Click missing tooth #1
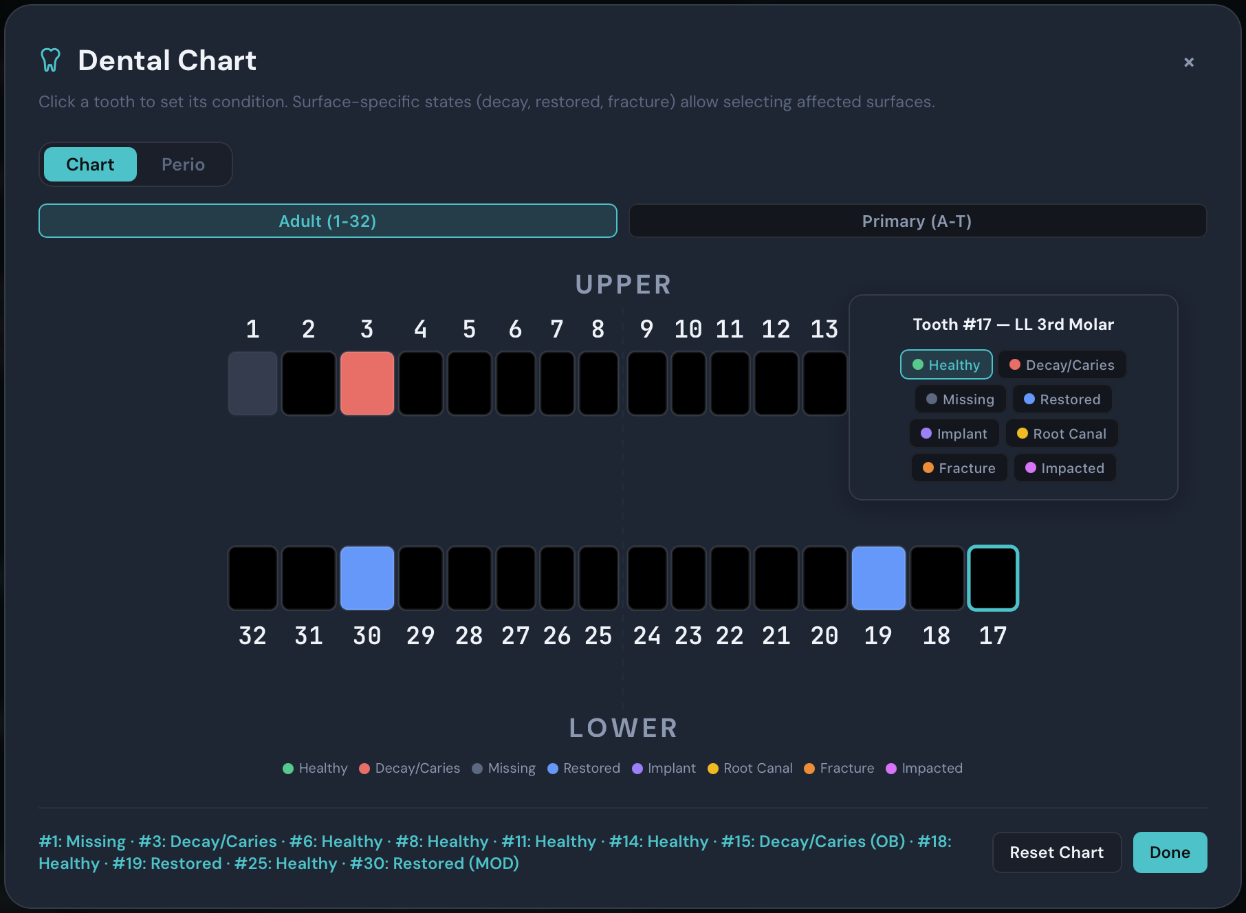1246x913 pixels. coord(252,383)
